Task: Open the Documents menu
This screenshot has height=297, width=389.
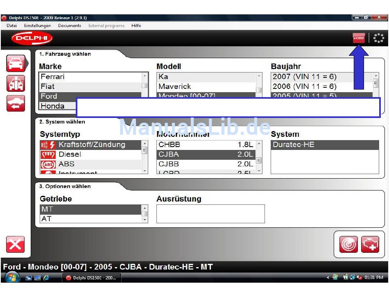Action: coord(70,25)
